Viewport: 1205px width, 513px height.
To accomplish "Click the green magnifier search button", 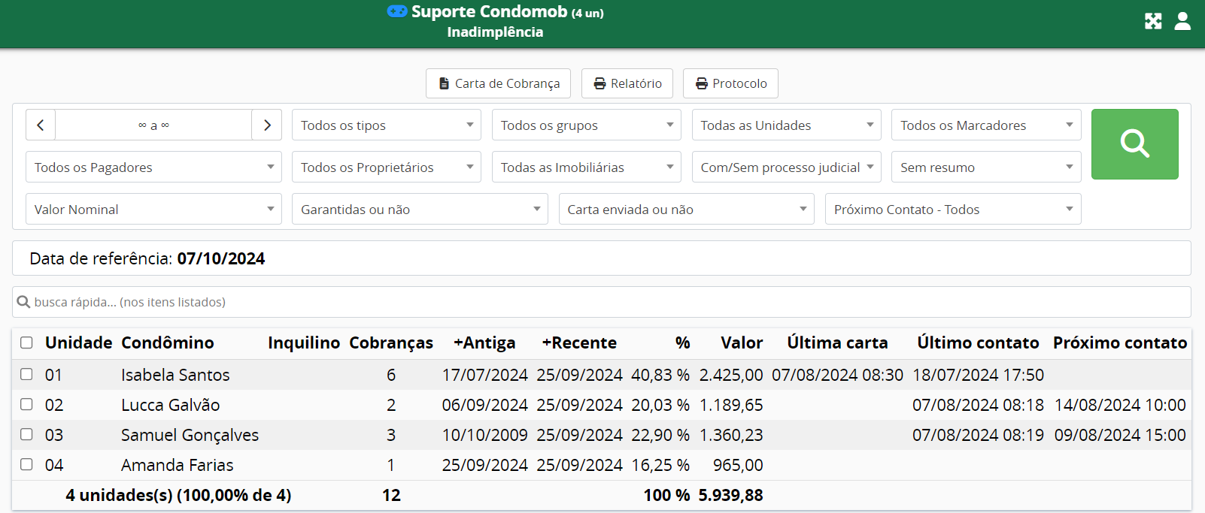I will pos(1134,144).
